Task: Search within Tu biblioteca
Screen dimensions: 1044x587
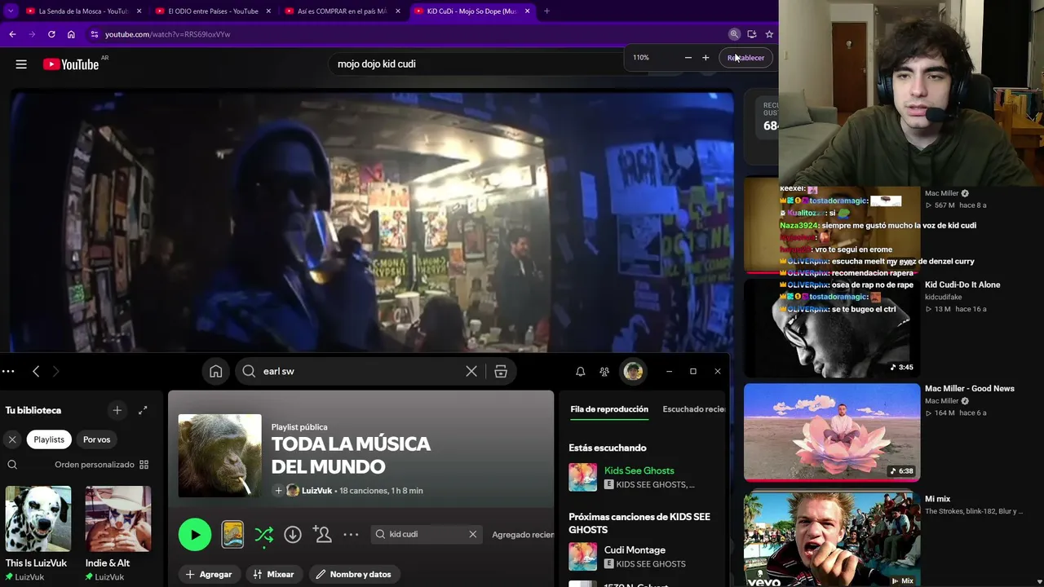Action: pyautogui.click(x=12, y=465)
